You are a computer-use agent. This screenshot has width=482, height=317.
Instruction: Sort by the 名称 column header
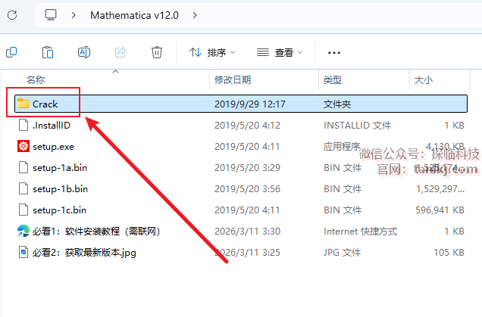pyautogui.click(x=36, y=79)
